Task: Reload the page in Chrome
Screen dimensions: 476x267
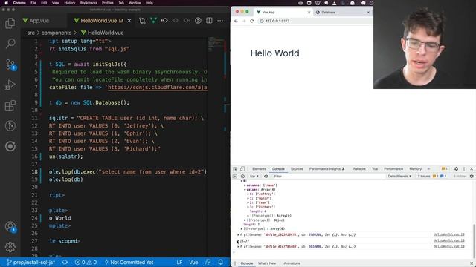Action: pyautogui.click(x=251, y=21)
